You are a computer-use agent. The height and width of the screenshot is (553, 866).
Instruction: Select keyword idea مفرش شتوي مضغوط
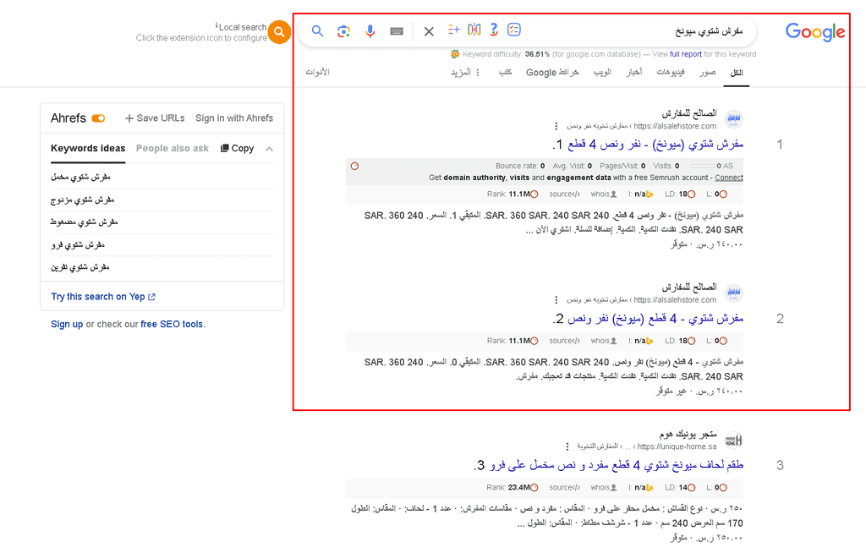tap(85, 222)
